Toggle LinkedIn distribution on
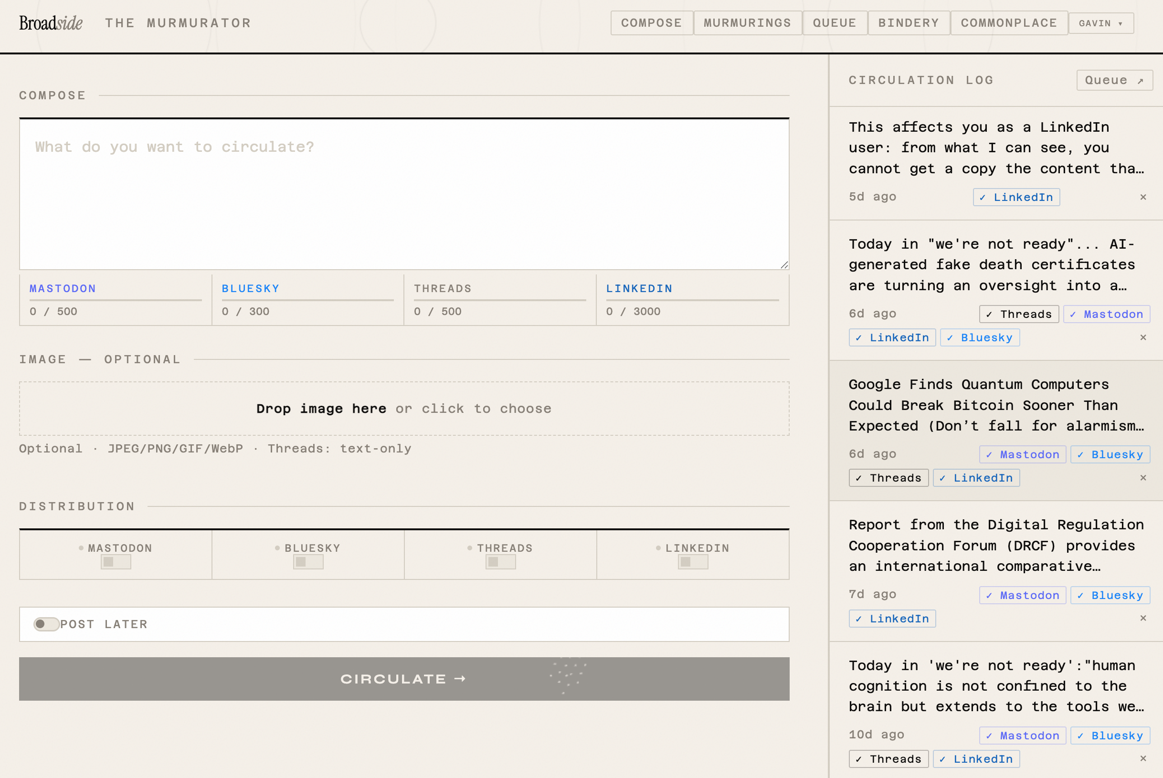 click(693, 562)
